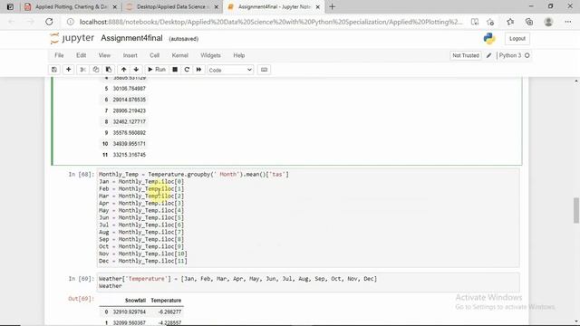Click the browser address bar URL
The height and width of the screenshot is (326, 580).
pos(271,22)
